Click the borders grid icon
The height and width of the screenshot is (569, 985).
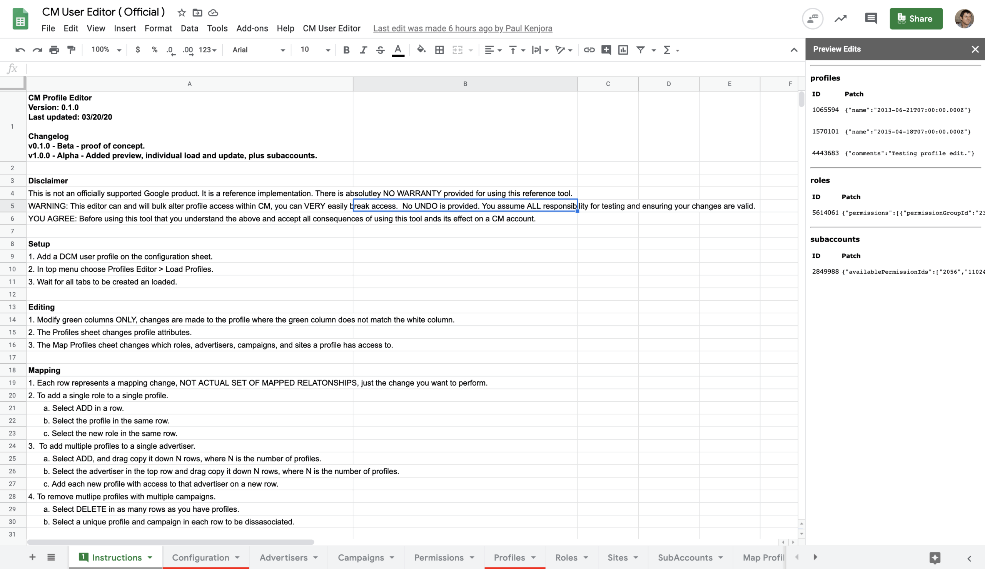coord(439,50)
